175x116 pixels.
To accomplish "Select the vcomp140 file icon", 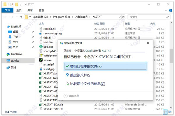I will (x=41, y=51).
